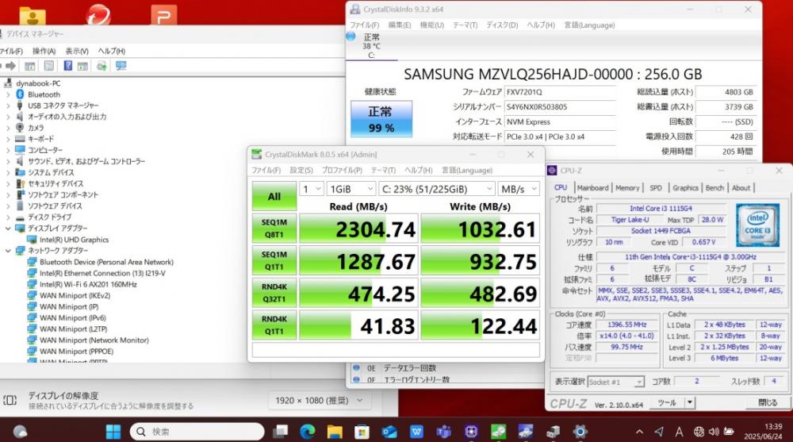Image resolution: width=793 pixels, height=442 pixels.
Task: Open CrystalDiskInfo 機能(U) menu
Action: point(432,25)
